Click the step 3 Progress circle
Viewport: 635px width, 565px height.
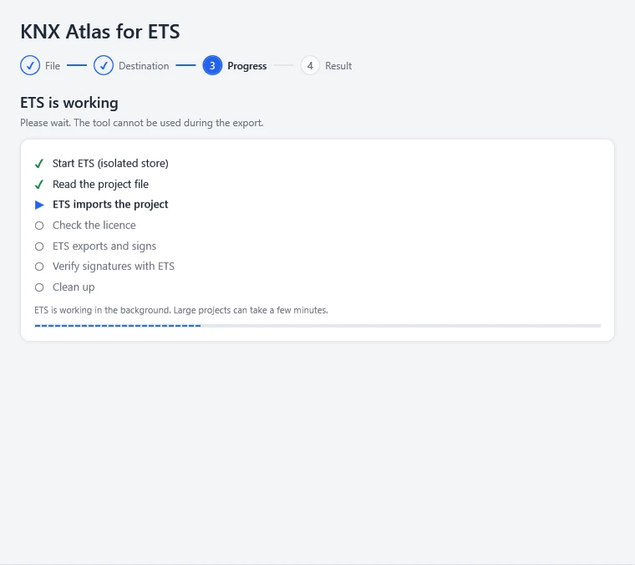(212, 66)
